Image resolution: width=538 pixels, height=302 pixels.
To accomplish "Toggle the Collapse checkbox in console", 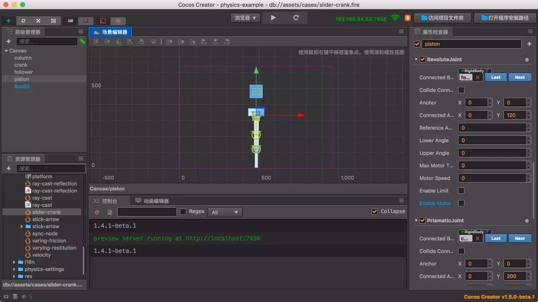I will coord(374,211).
